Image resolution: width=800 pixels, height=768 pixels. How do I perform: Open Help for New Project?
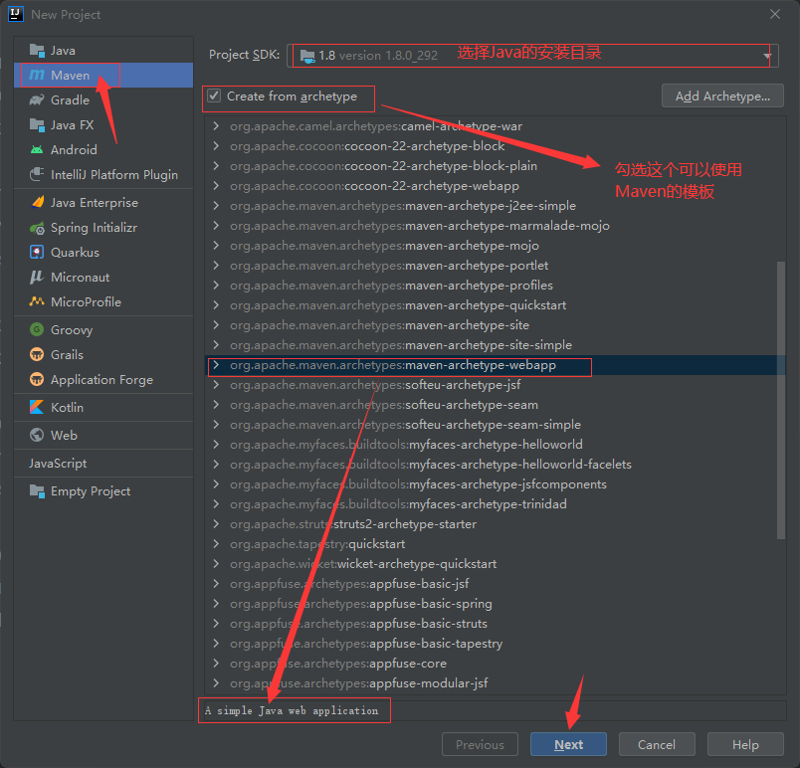point(745,744)
